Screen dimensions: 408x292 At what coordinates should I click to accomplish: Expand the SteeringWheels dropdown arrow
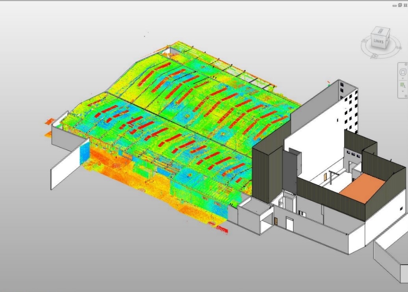[x=402, y=78]
